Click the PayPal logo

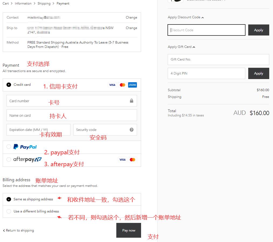click(25, 147)
